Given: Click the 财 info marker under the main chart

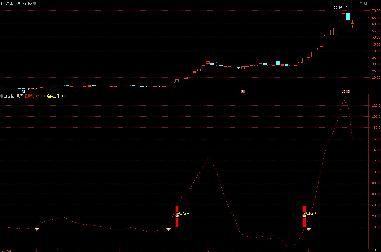Looking at the screenshot, I should 23,92.
